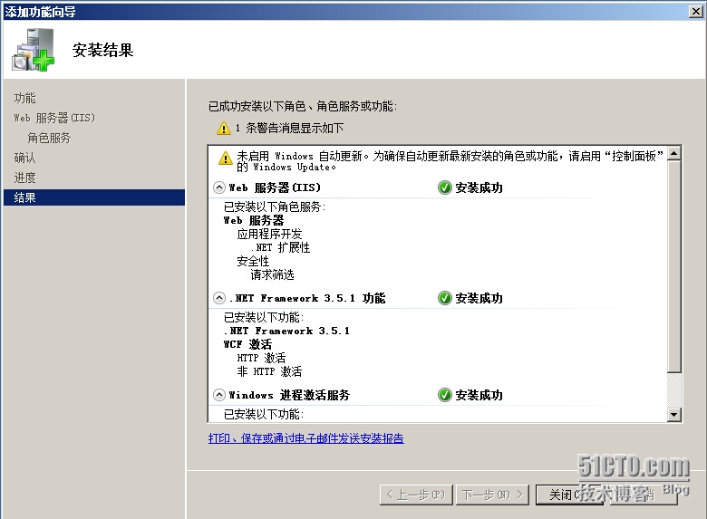Select the highlighted 结果 step
Screen dimensions: 707x519
click(94, 197)
